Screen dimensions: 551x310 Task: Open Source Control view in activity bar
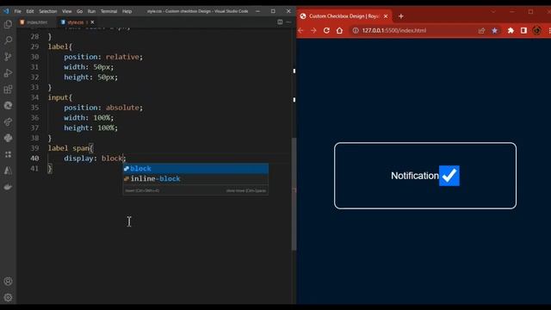tap(8, 57)
